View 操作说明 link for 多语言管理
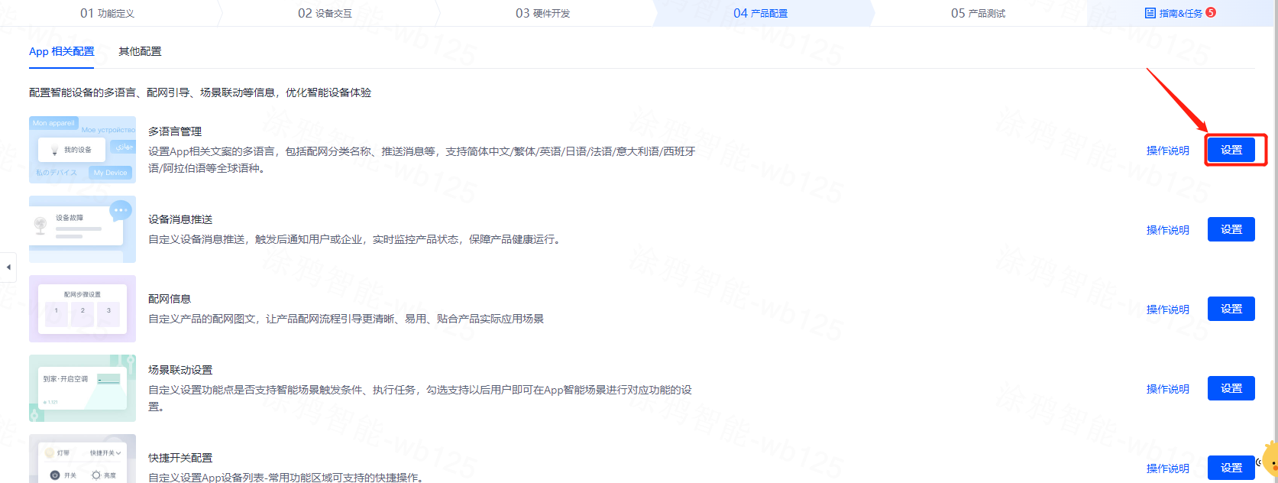1278x483 pixels. 1167,151
